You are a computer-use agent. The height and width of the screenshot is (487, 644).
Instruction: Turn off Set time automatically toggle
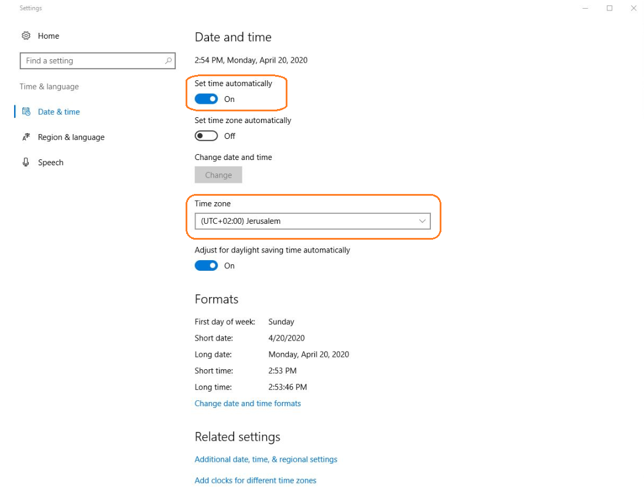tap(206, 99)
